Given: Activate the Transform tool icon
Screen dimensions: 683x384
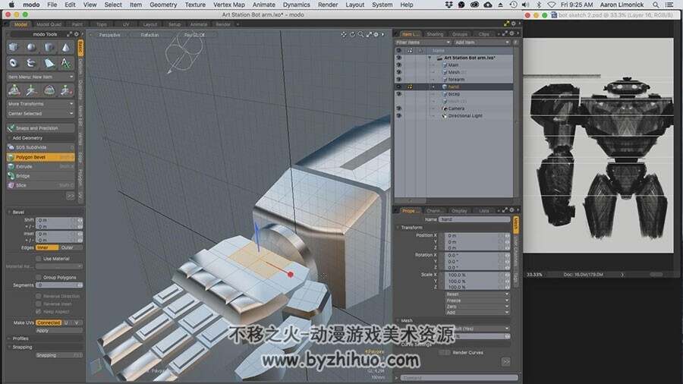Looking at the screenshot, I should [x=14, y=90].
